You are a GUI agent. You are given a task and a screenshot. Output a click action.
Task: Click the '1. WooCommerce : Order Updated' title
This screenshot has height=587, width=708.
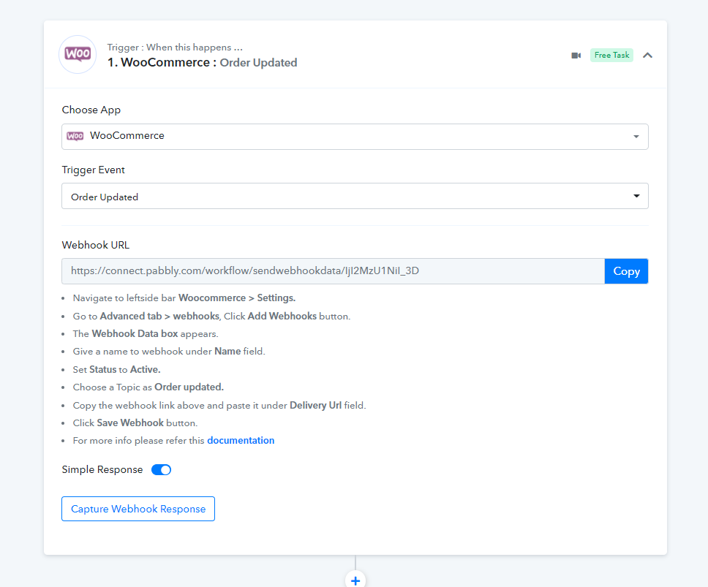click(x=203, y=62)
